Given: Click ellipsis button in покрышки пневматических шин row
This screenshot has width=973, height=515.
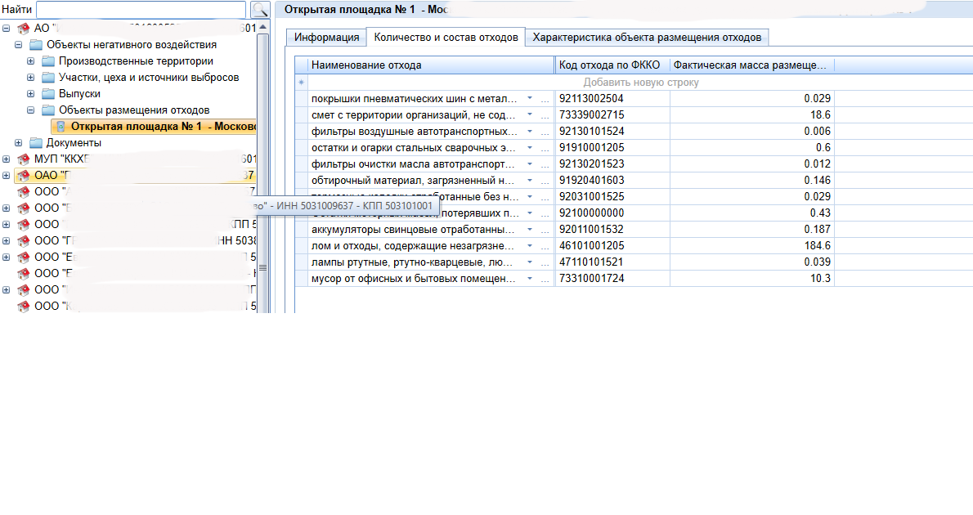Looking at the screenshot, I should (x=545, y=98).
